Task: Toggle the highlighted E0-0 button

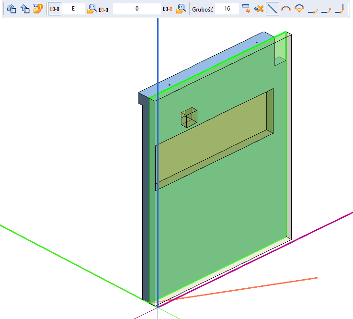Action: pyautogui.click(x=55, y=9)
